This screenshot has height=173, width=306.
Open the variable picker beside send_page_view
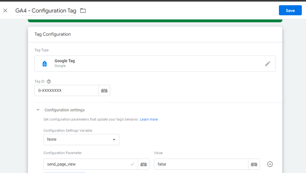(144, 164)
